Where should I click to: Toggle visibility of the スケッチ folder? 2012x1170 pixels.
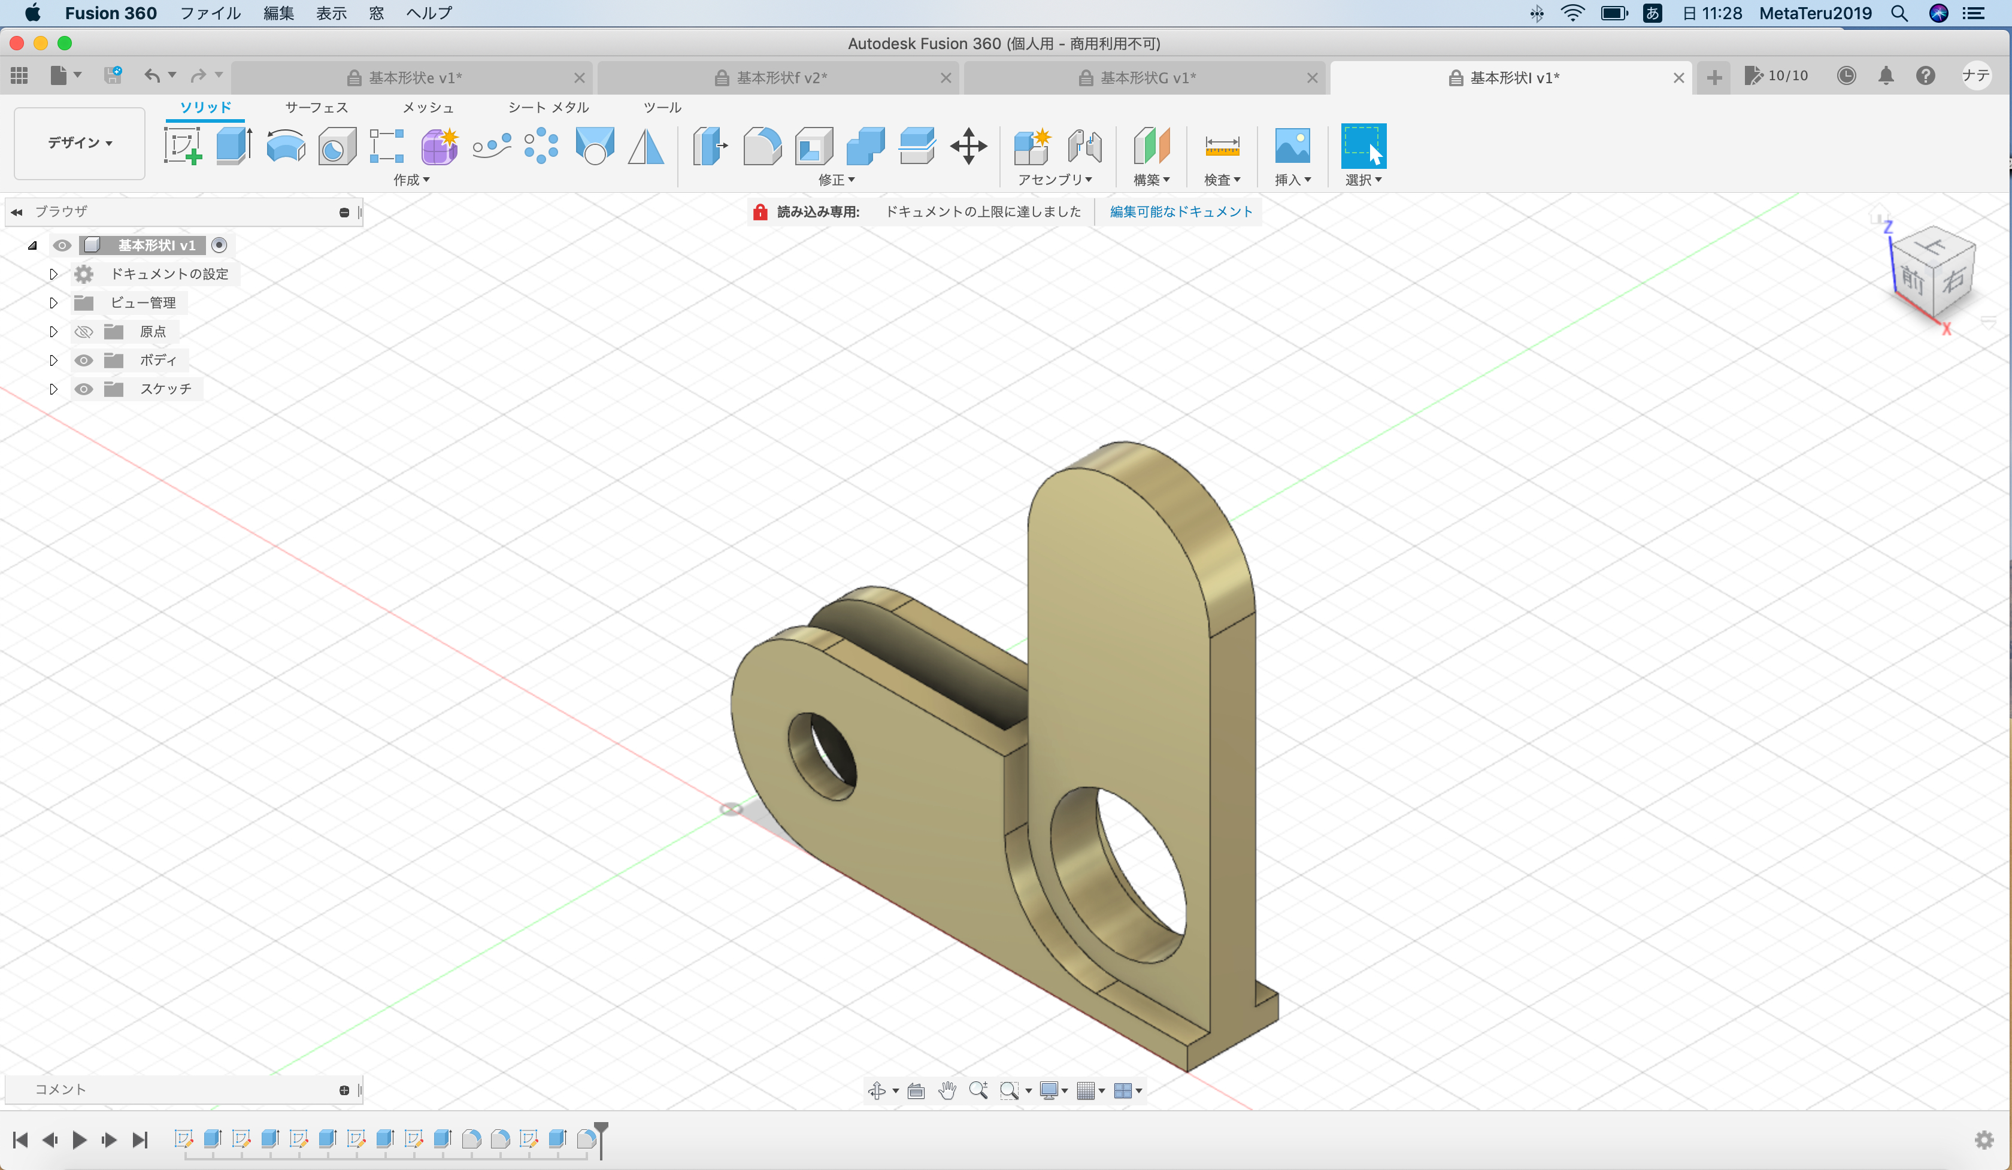coord(83,389)
